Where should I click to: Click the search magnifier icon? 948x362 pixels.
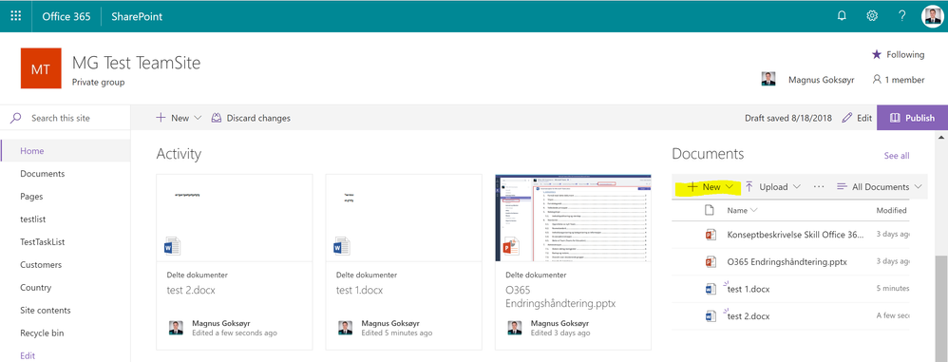(16, 118)
